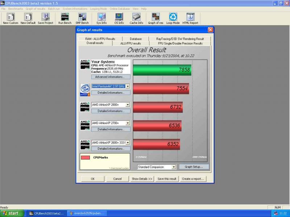The width and height of the screenshot is (290, 217).
Task: Select the Overall results tab
Action: 95,43
